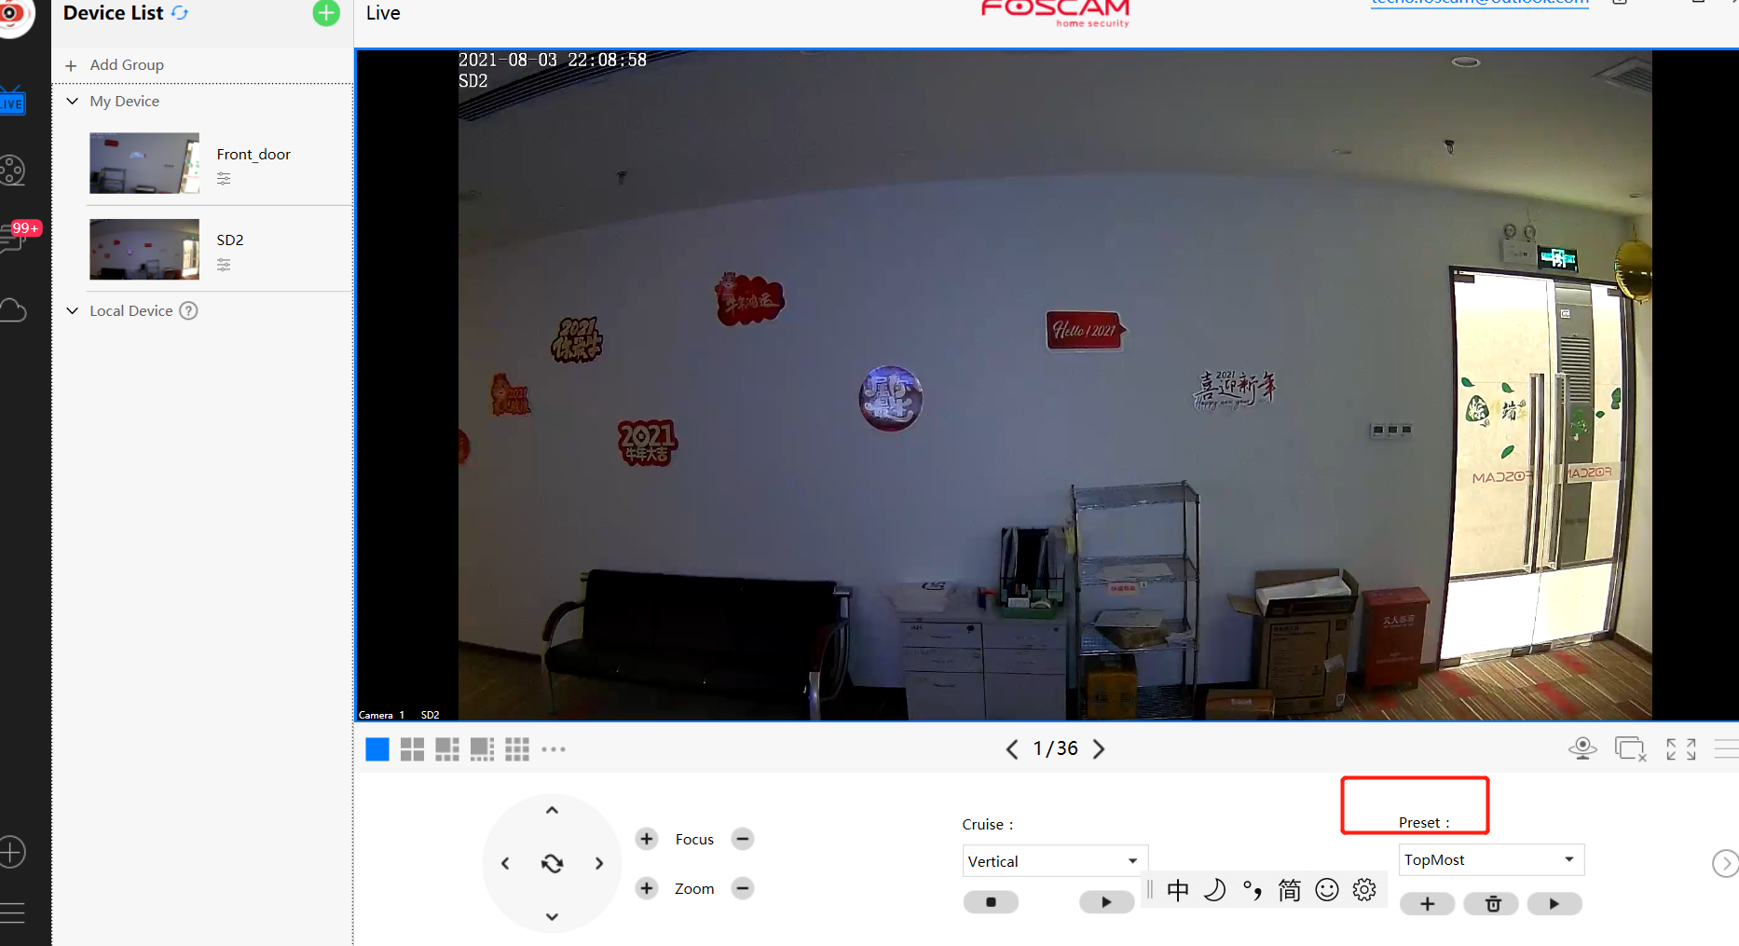
Task: Expand the Local Device section
Action: click(x=73, y=310)
